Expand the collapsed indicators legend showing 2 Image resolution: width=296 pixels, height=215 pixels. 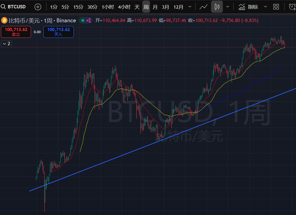[6, 44]
